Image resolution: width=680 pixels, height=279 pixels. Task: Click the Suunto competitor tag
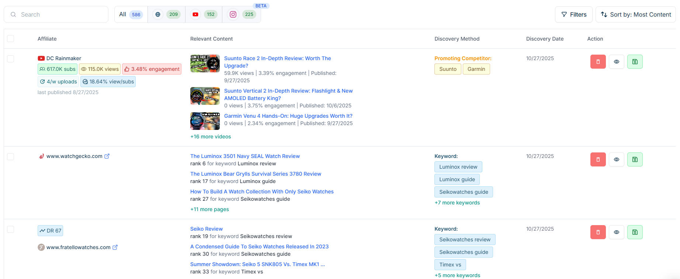[x=448, y=69]
